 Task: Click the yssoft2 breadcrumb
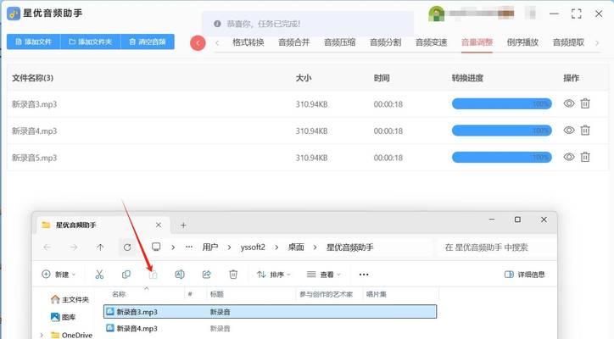pos(253,247)
